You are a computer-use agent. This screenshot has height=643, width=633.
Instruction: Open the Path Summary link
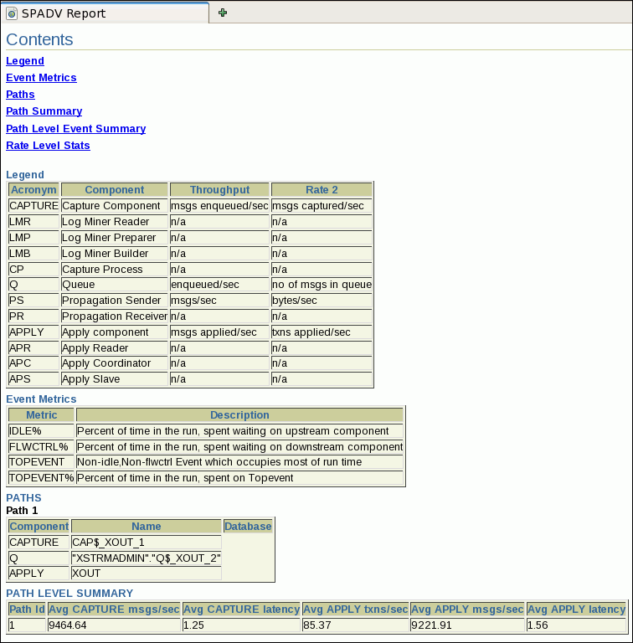[x=44, y=111]
